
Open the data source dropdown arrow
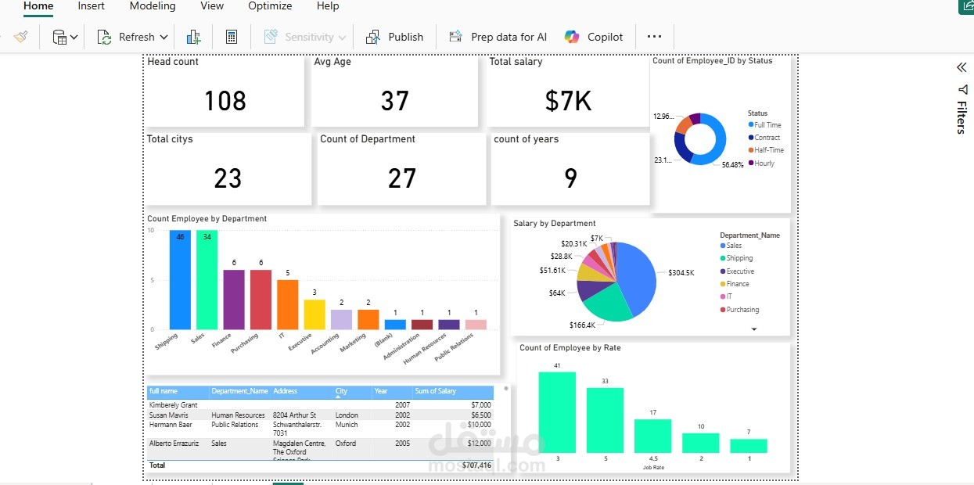[74, 38]
